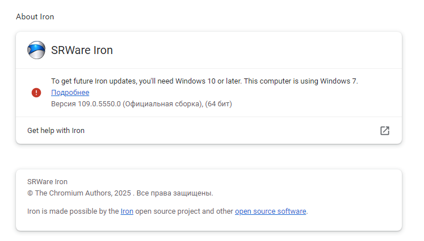Select the Версия 109.0.5550.0 version text
The height and width of the screenshot is (241, 424).
tap(86, 104)
